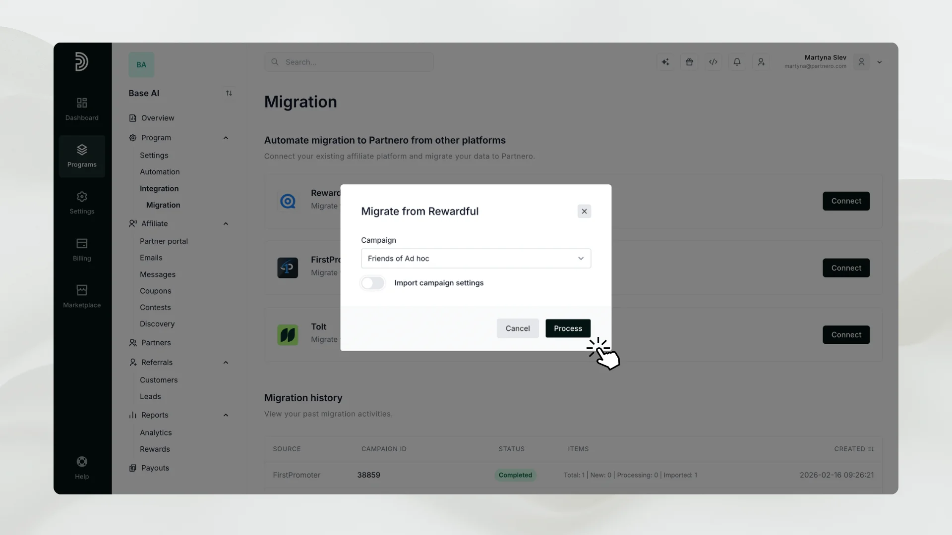Sort by the CREATED column header
The image size is (952, 535).
click(x=854, y=449)
